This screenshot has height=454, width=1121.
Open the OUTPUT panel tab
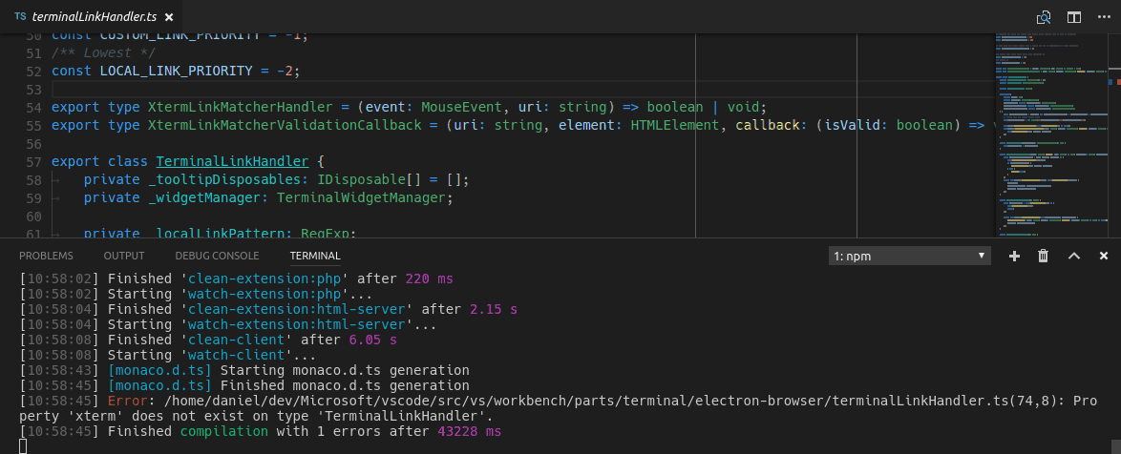coord(124,256)
